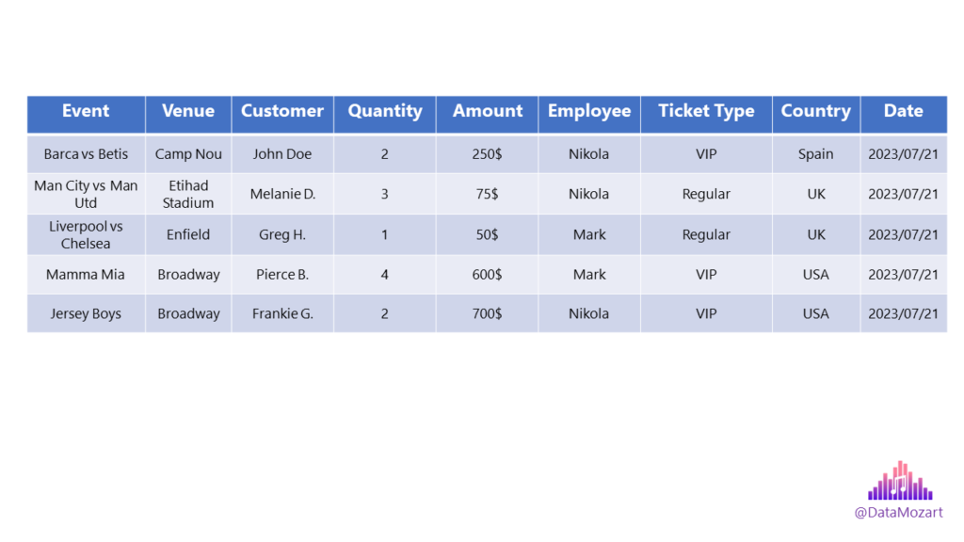The width and height of the screenshot is (964, 542).
Task: Click Broadway in the Mamma Mia row
Action: [188, 275]
